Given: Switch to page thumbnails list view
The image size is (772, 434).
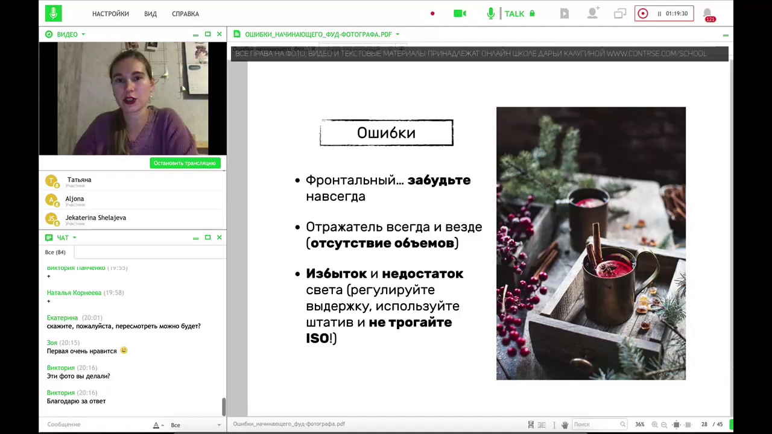Looking at the screenshot, I should [542, 424].
